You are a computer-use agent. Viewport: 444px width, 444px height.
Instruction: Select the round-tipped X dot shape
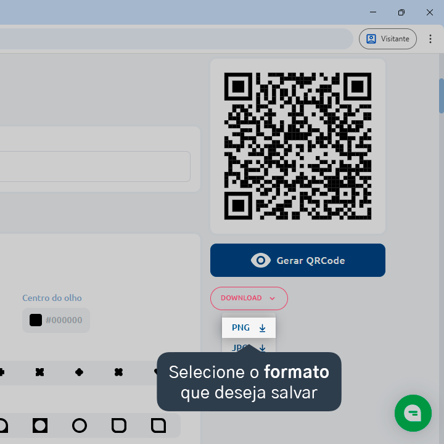tap(118, 372)
